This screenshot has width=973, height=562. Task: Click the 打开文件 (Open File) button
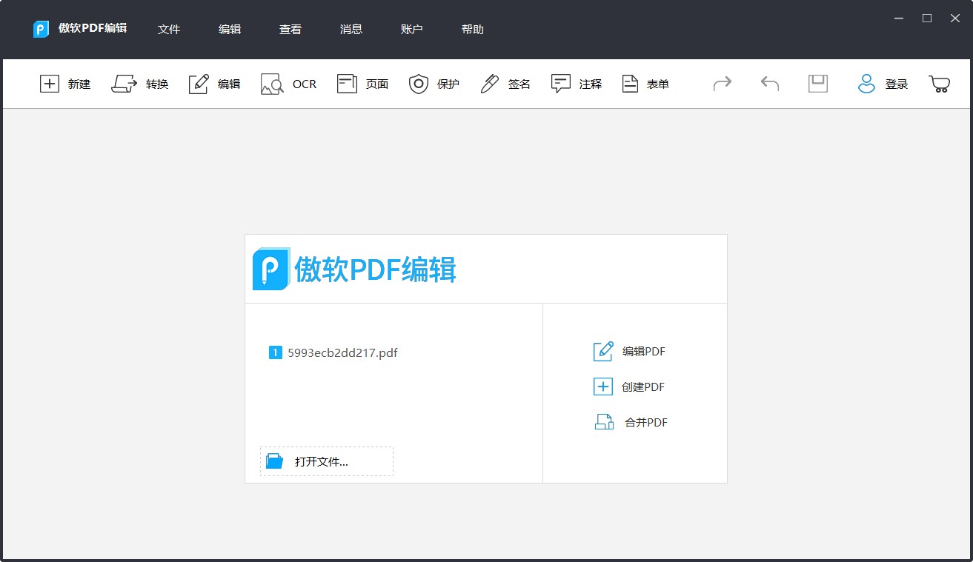(x=325, y=461)
